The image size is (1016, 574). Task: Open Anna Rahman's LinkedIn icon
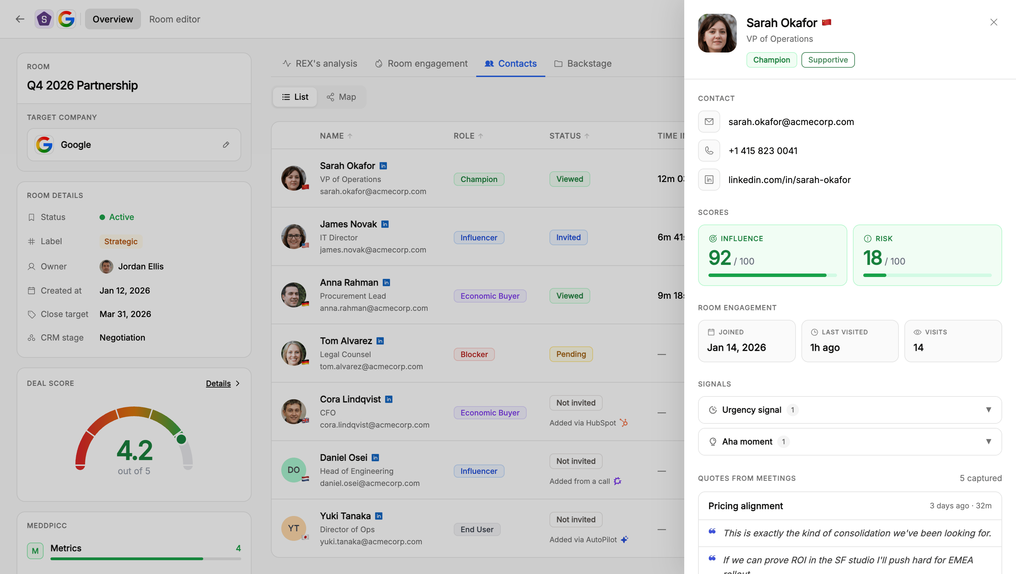point(386,283)
